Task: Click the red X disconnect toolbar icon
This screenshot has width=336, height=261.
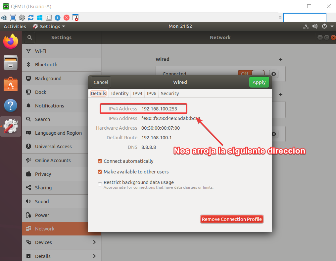Action: (x=67, y=18)
